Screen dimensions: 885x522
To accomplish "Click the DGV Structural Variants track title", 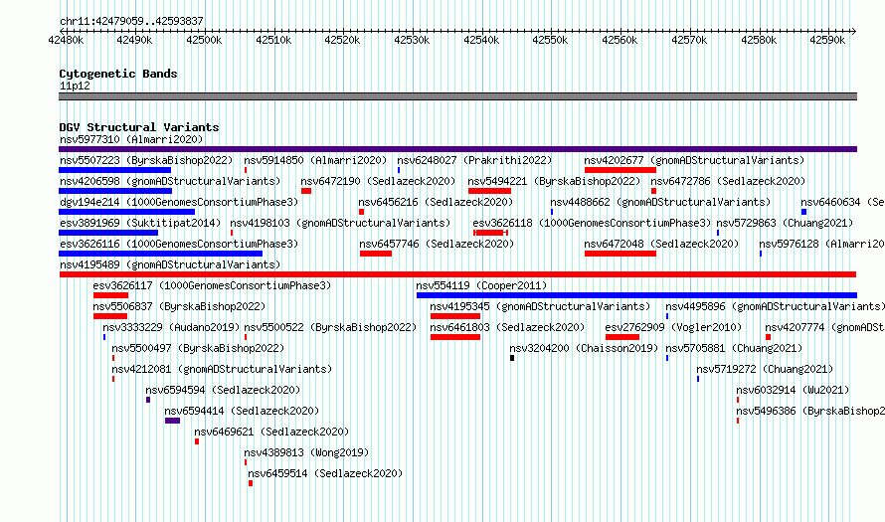I will pos(139,127).
